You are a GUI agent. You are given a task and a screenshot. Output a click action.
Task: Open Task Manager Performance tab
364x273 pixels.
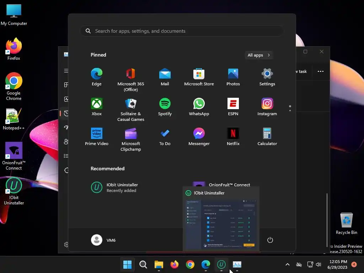(66, 99)
